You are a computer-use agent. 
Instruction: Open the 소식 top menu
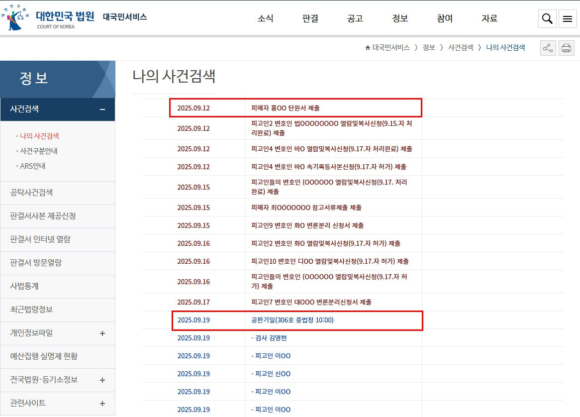pos(265,18)
